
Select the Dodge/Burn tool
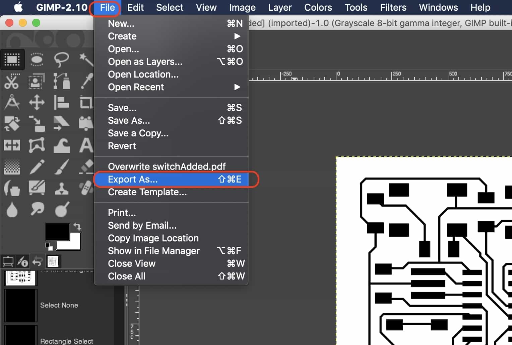[x=61, y=210]
